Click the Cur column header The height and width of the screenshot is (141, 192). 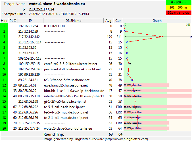(x=118, y=21)
